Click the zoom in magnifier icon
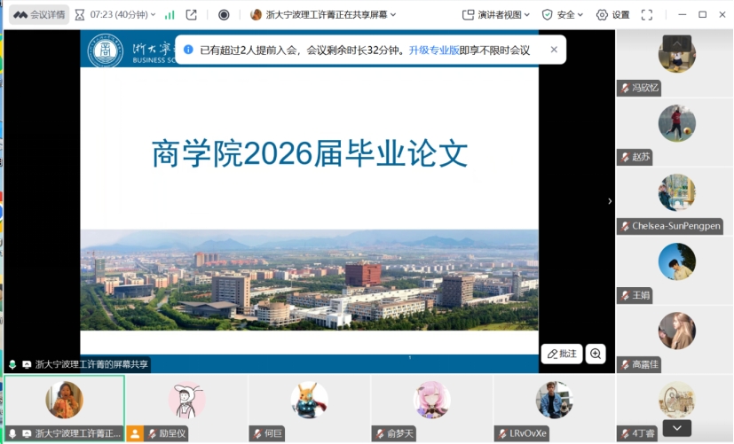Viewport: 734px width, 444px height. 596,354
